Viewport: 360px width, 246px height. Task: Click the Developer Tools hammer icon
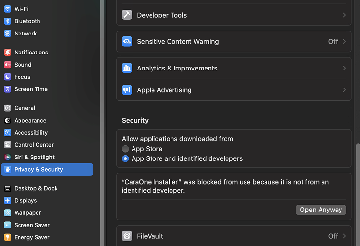click(127, 15)
